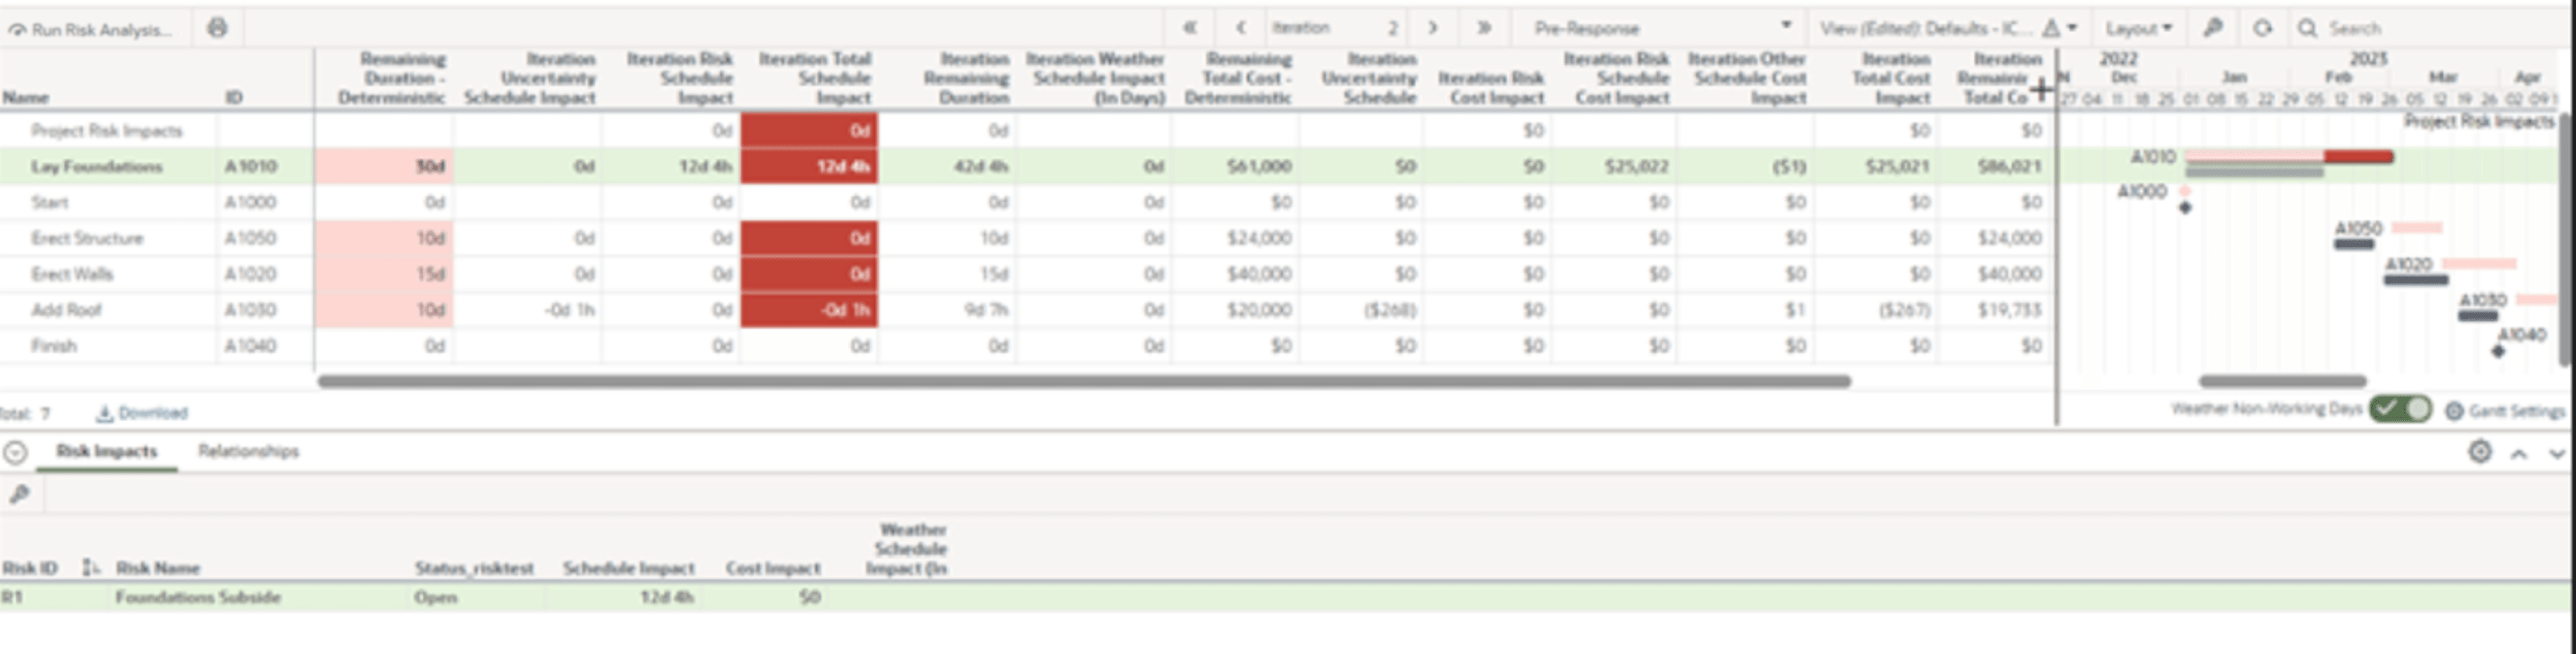Click Status_risktest column header
Viewport: 2576px width, 654px height.
(474, 568)
